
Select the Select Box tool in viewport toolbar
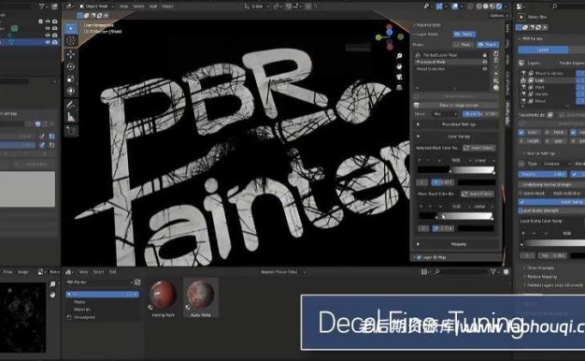pyautogui.click(x=70, y=28)
